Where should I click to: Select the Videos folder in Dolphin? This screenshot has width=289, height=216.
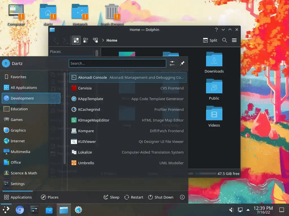coord(214,117)
